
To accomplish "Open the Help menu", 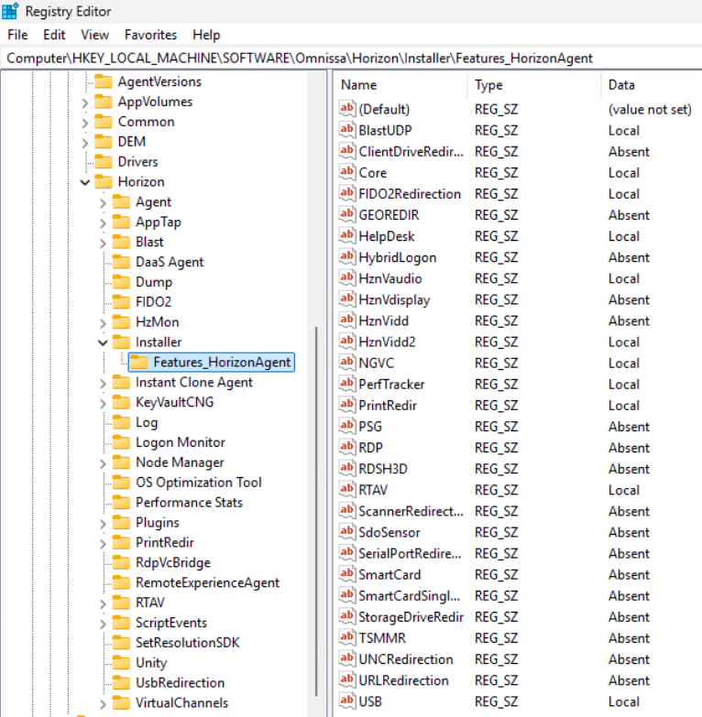I will (x=206, y=35).
